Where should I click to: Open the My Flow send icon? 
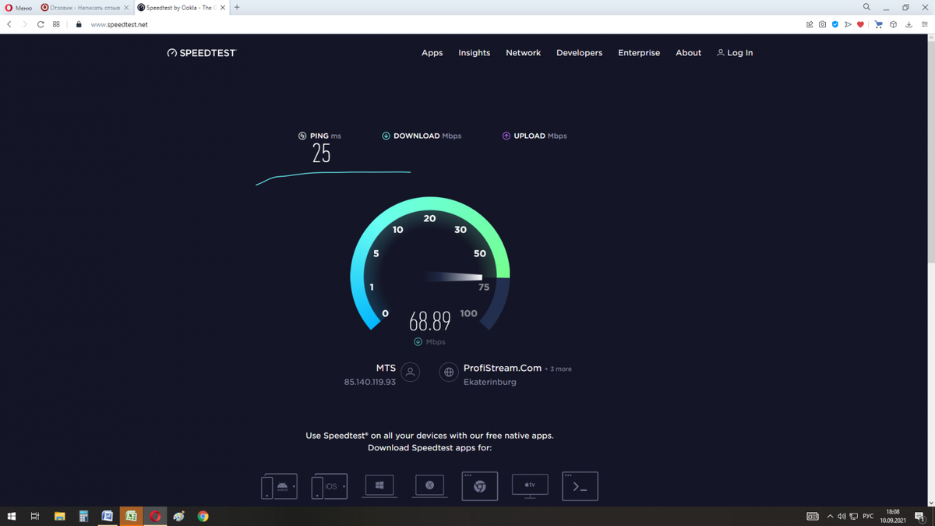click(x=848, y=24)
